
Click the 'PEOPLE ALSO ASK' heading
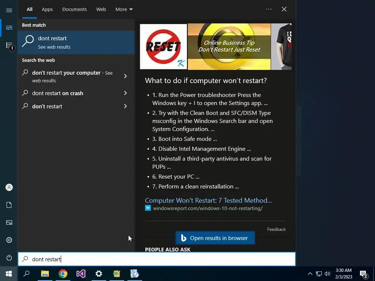pyautogui.click(x=168, y=249)
